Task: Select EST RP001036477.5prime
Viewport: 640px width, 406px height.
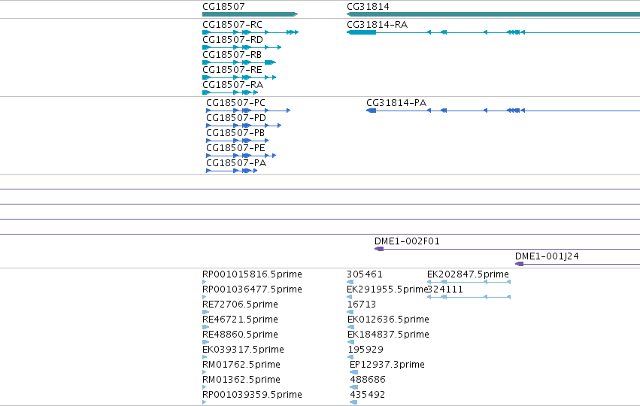Action: click(252, 289)
